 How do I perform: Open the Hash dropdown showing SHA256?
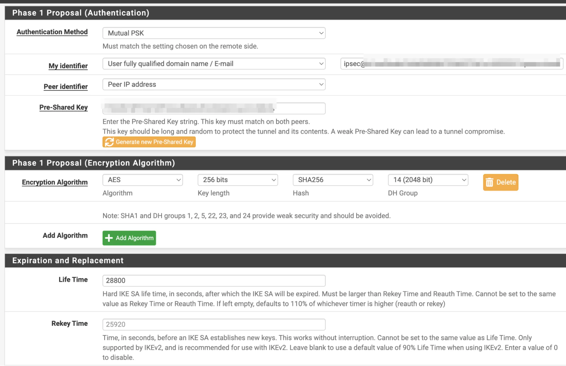[x=333, y=179]
